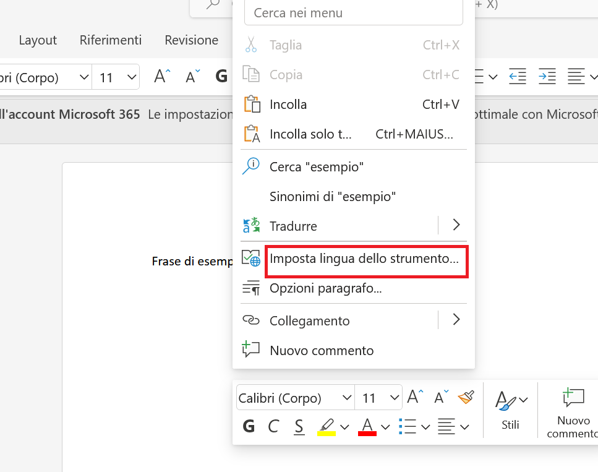Viewport: 598px width, 472px height.
Task: Open font color dropdown arrow
Action: click(x=385, y=427)
